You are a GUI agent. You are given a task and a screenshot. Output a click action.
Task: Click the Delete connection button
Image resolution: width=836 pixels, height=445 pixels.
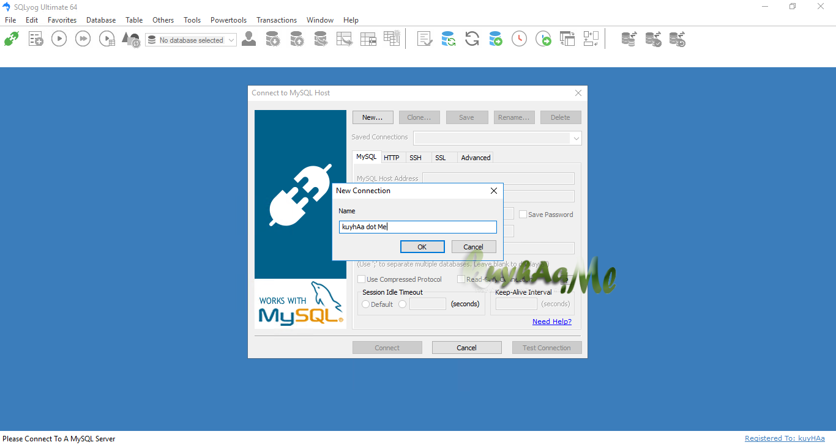[561, 117]
